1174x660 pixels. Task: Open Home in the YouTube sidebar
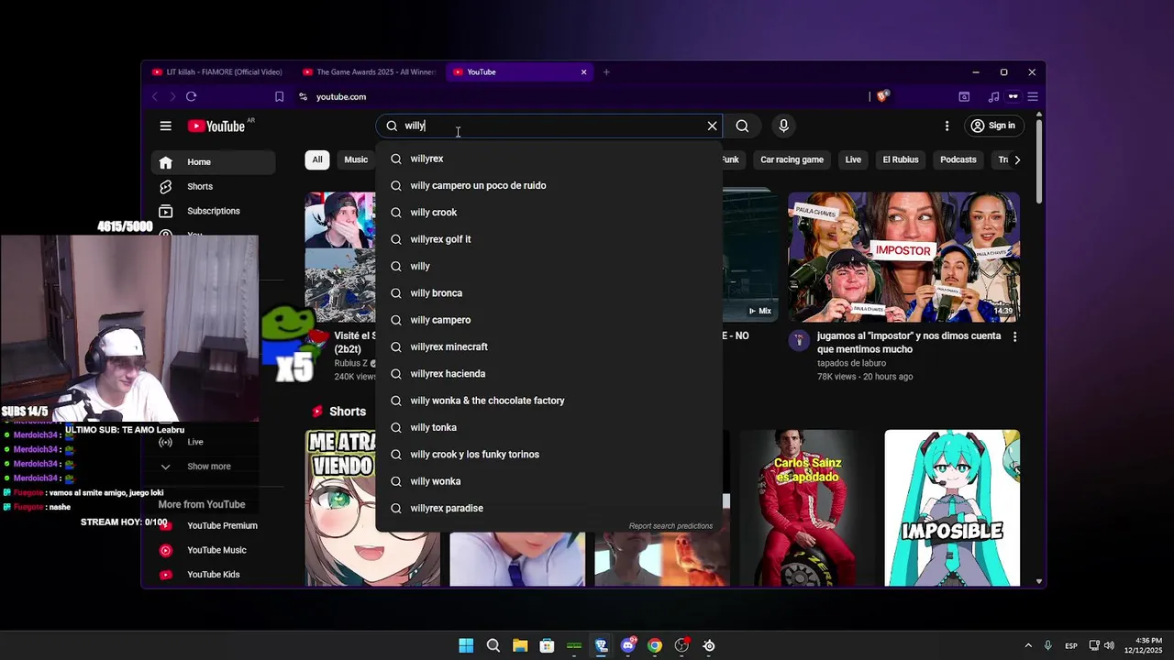coord(213,162)
